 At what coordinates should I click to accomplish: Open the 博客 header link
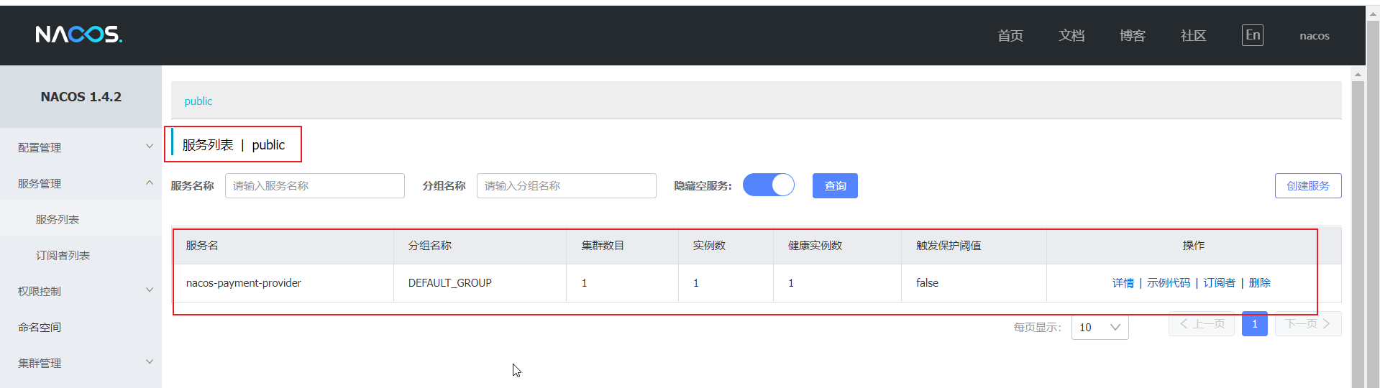[x=1132, y=35]
